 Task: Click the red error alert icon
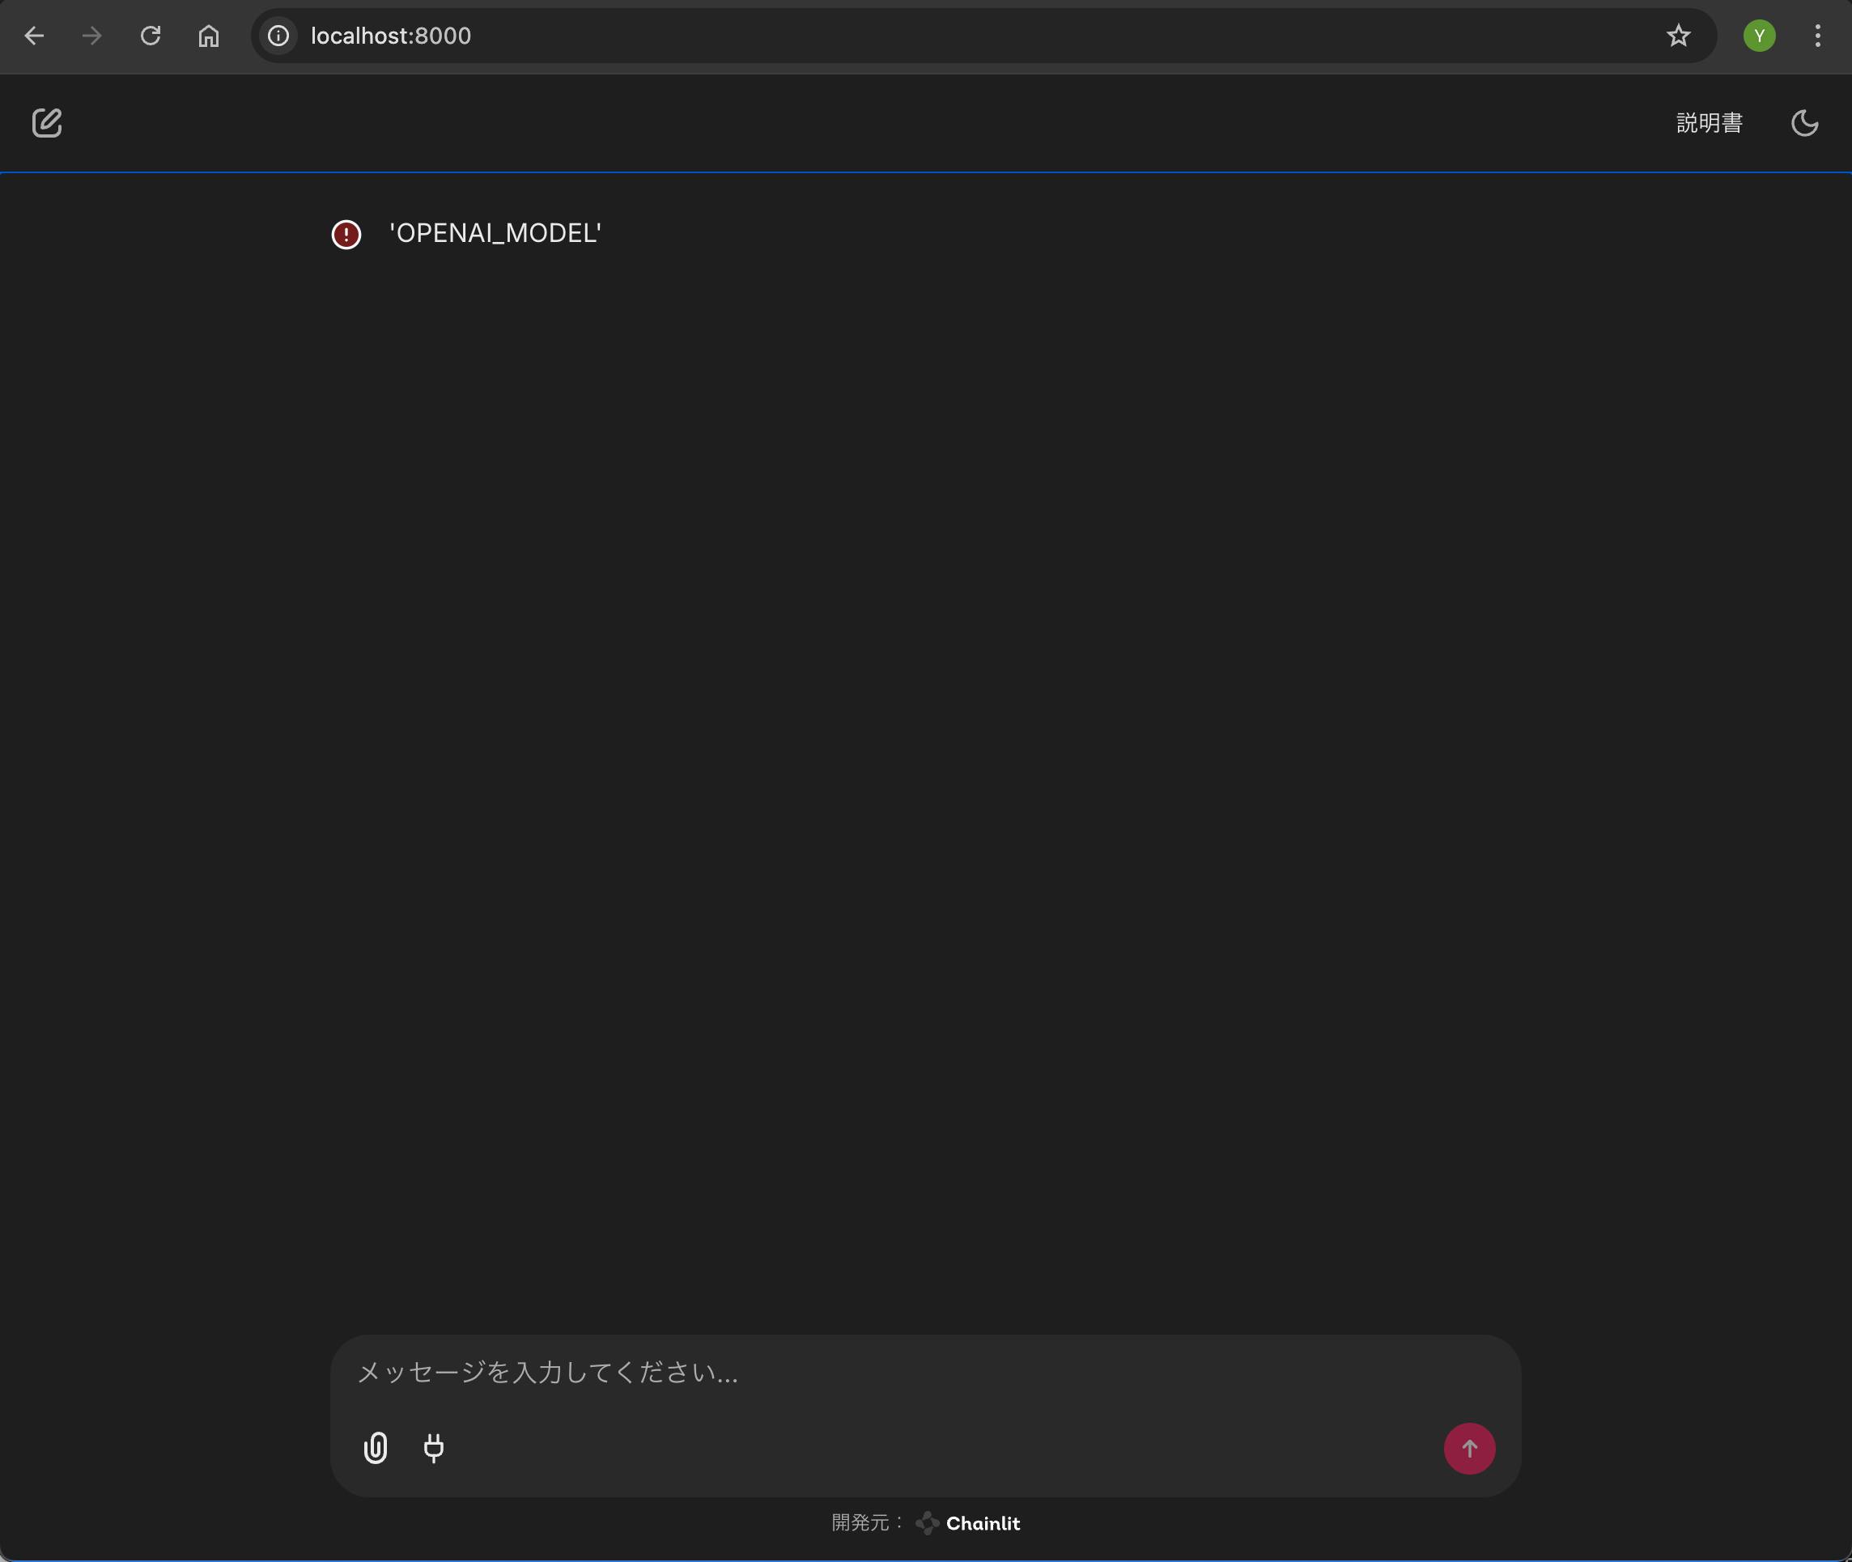point(346,235)
